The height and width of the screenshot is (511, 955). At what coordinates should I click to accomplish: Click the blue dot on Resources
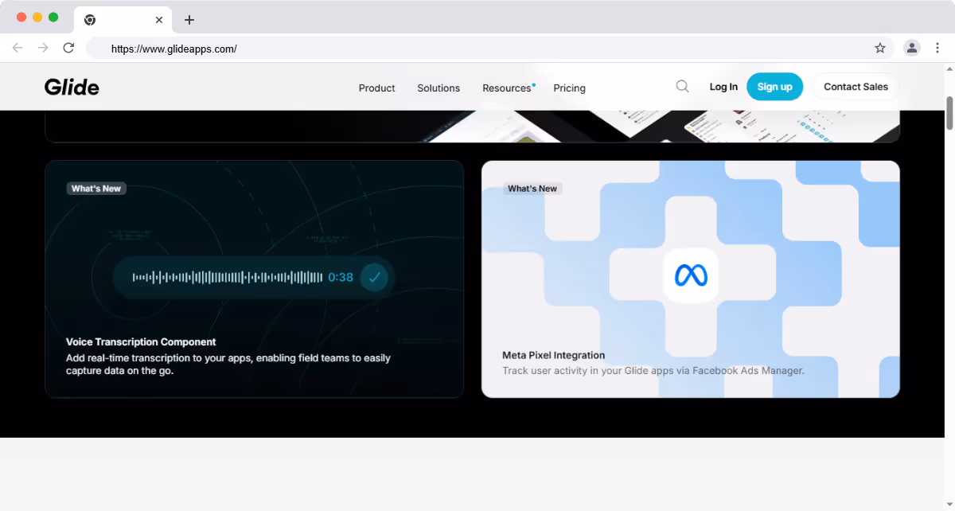coord(534,84)
